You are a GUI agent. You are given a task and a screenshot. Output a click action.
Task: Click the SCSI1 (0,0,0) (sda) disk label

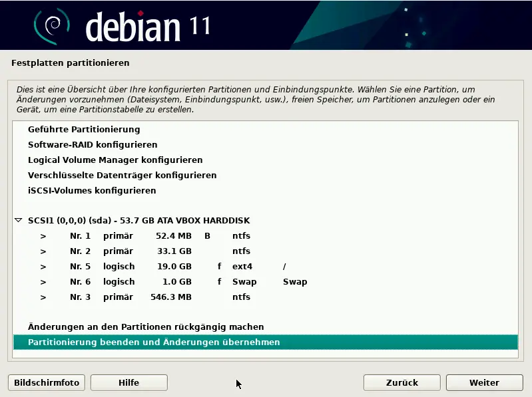pyautogui.click(x=138, y=220)
